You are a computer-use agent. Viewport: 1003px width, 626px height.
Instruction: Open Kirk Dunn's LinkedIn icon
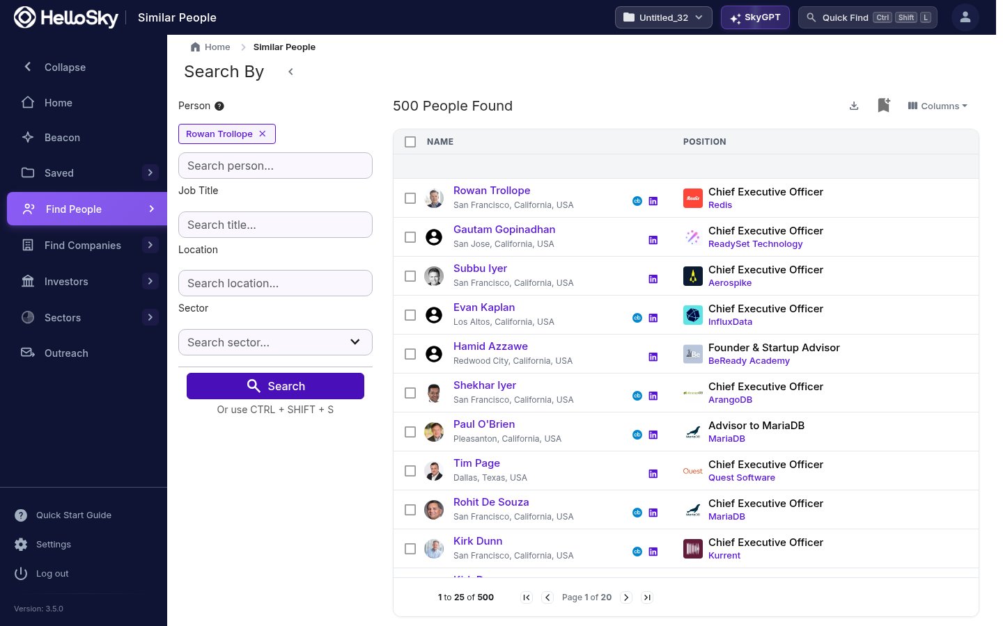click(x=653, y=552)
